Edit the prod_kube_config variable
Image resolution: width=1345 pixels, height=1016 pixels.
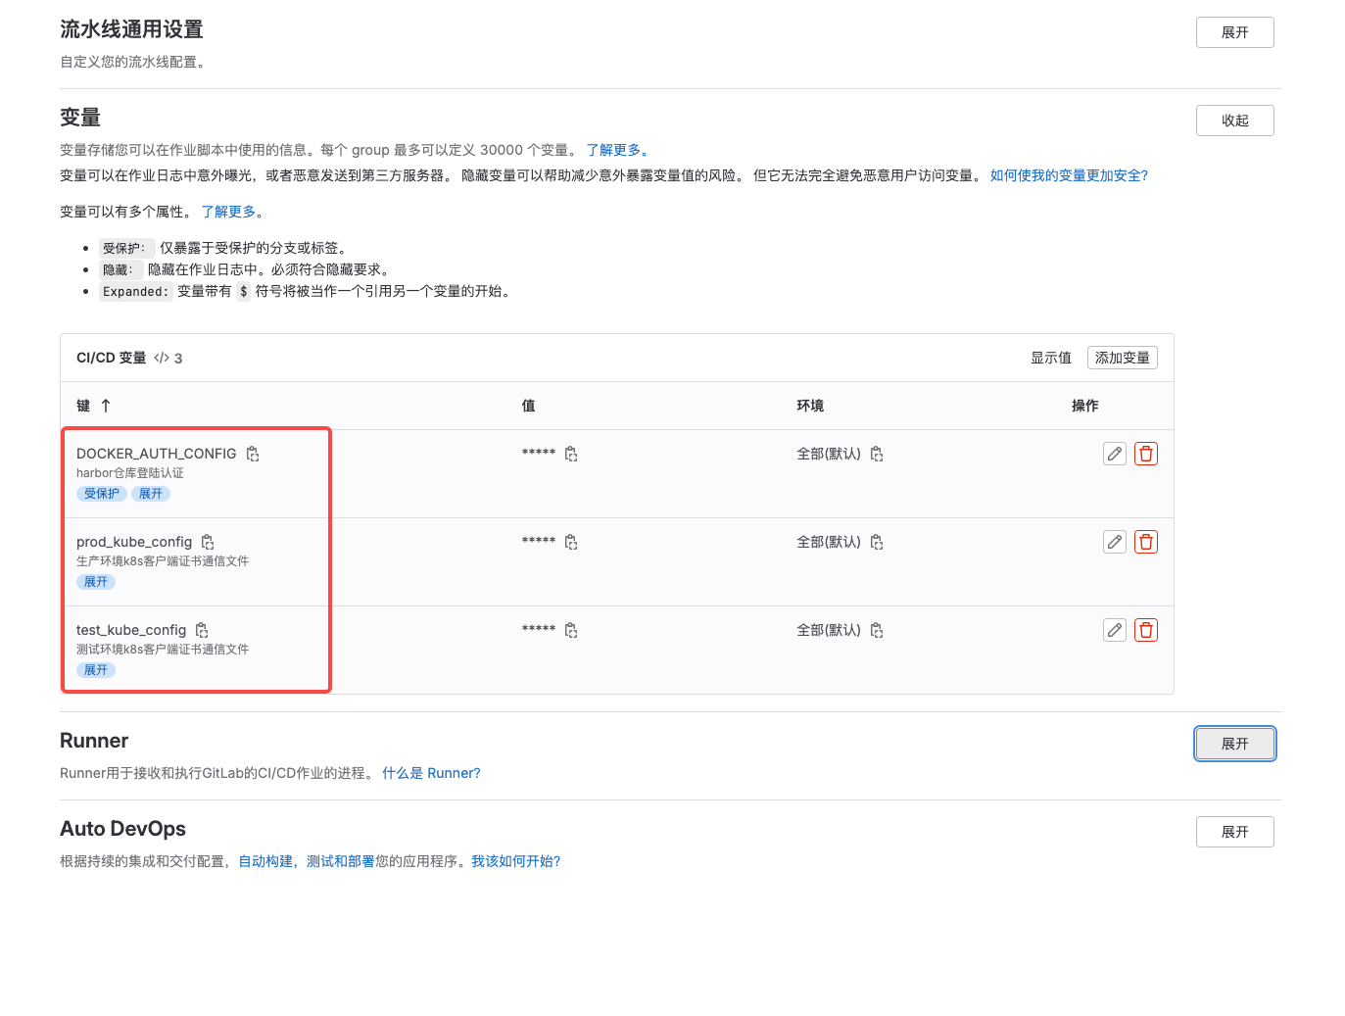1114,542
